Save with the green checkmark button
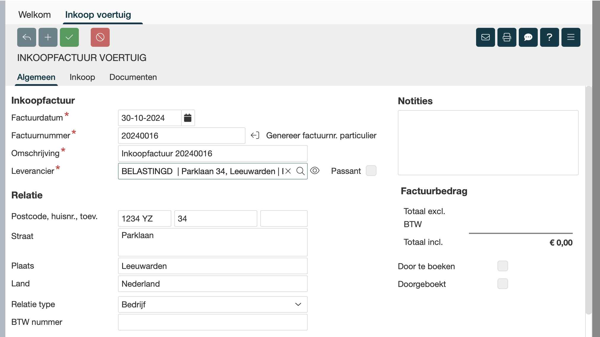This screenshot has width=600, height=337. (x=69, y=37)
